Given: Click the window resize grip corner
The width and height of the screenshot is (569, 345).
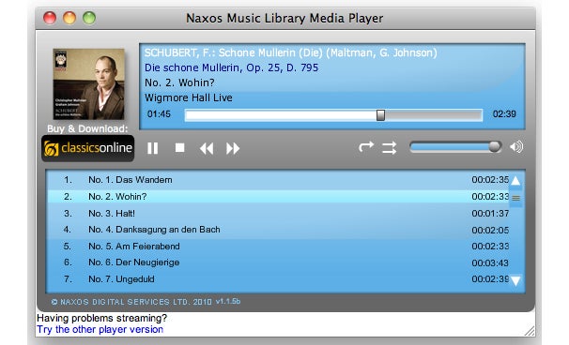Looking at the screenshot, I should click(x=530, y=331).
